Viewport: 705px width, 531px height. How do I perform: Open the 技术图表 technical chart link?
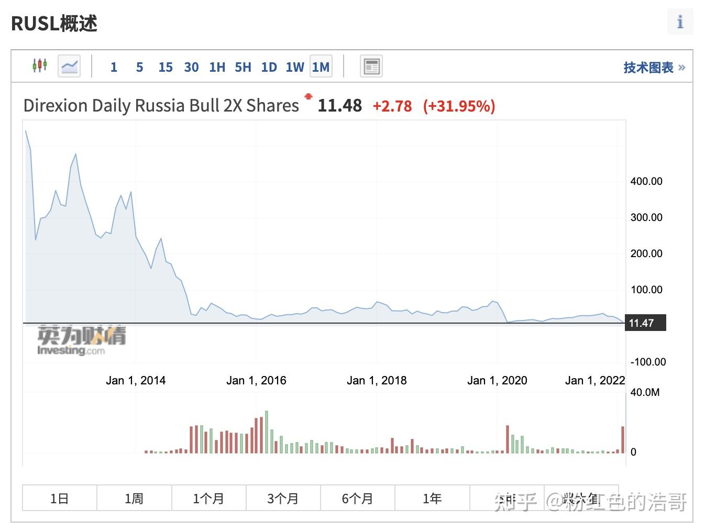tap(654, 68)
